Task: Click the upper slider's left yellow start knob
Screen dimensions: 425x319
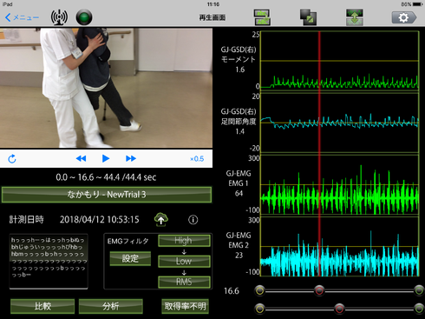Action: point(260,290)
